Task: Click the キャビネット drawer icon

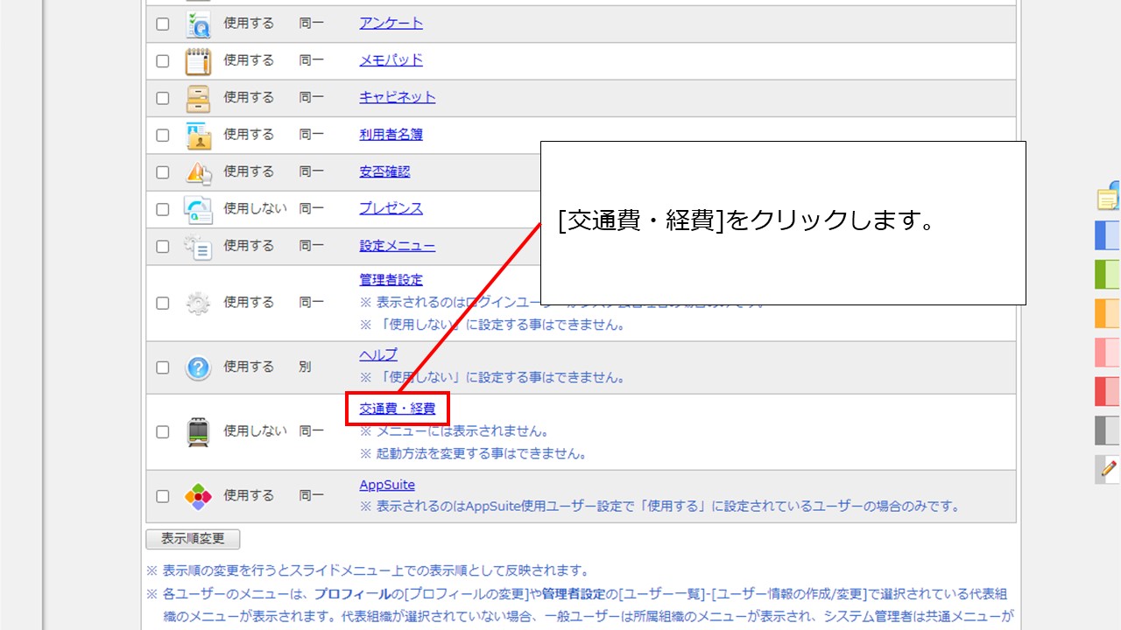Action: 198,98
